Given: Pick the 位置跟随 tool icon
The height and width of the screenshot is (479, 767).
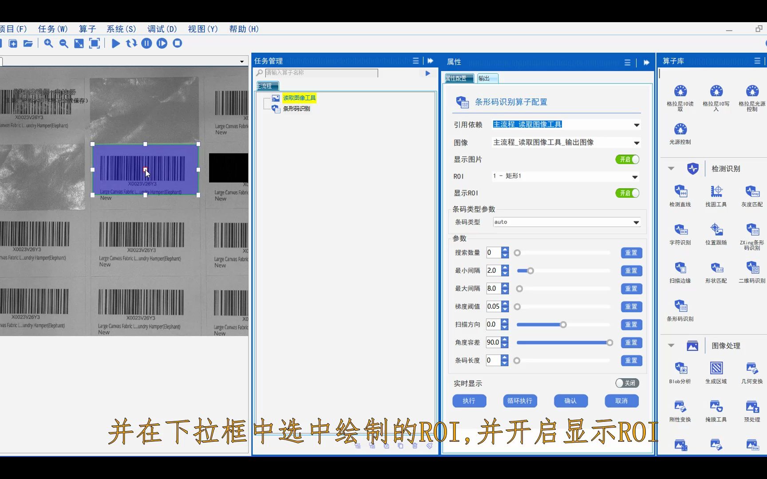Looking at the screenshot, I should coord(716,230).
